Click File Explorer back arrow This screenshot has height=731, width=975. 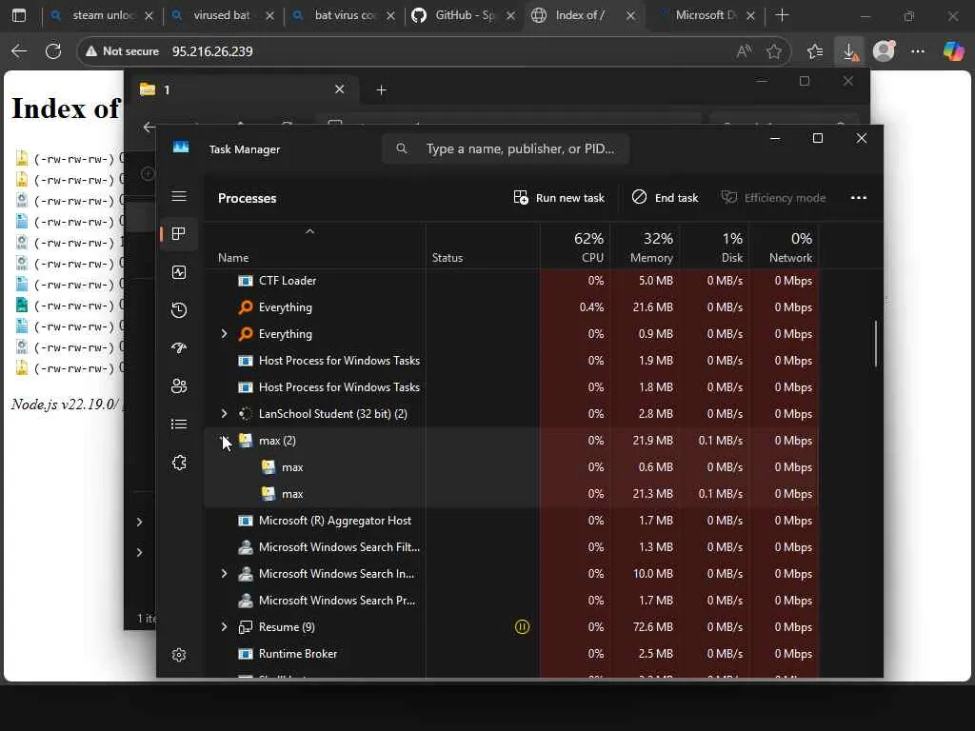(149, 127)
